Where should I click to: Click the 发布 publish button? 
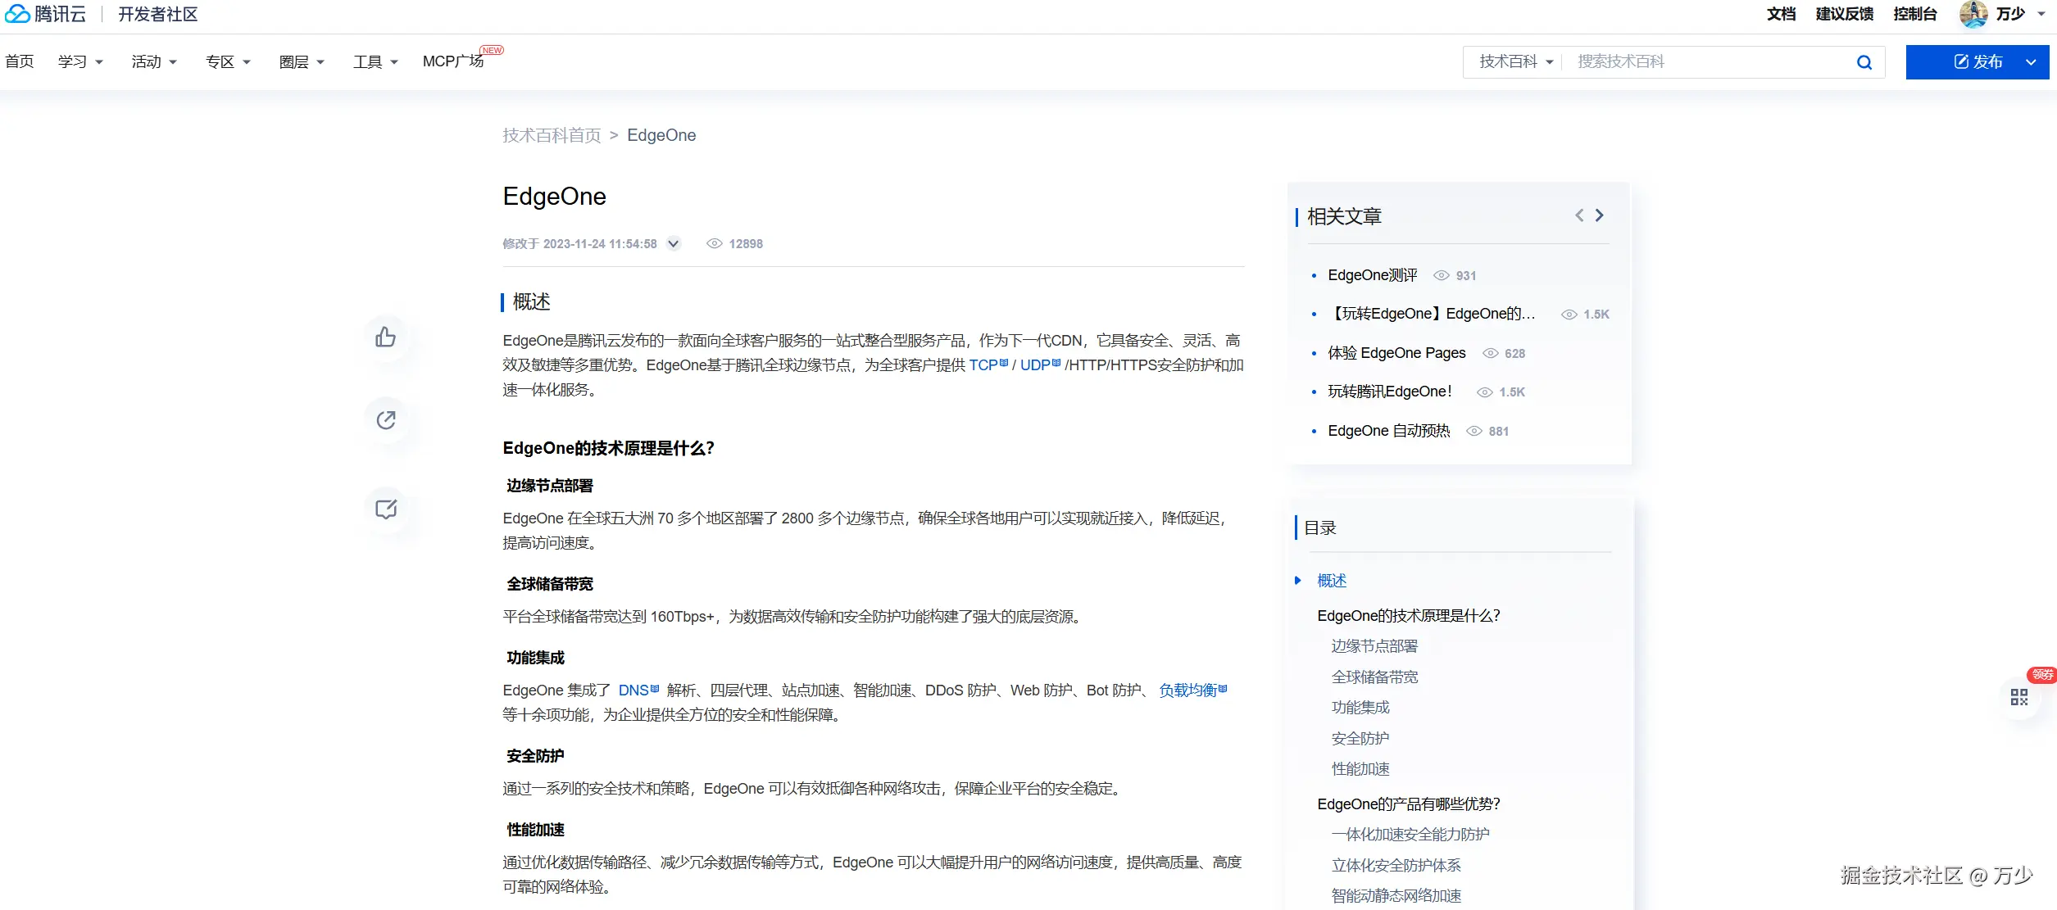1978,62
